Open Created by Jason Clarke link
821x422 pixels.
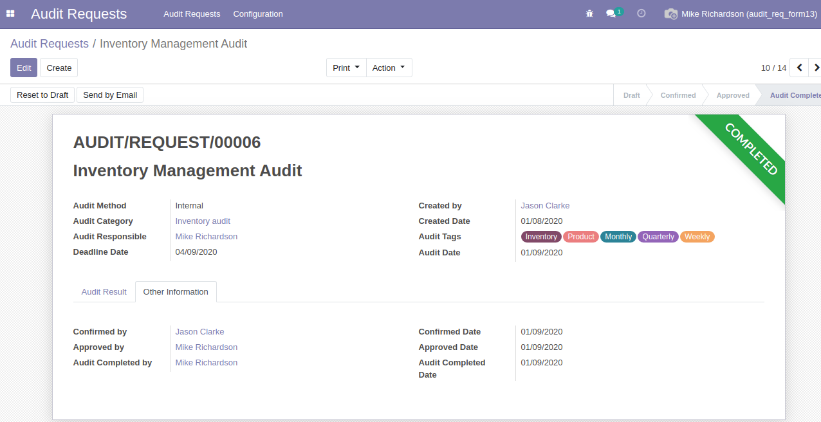(545, 205)
